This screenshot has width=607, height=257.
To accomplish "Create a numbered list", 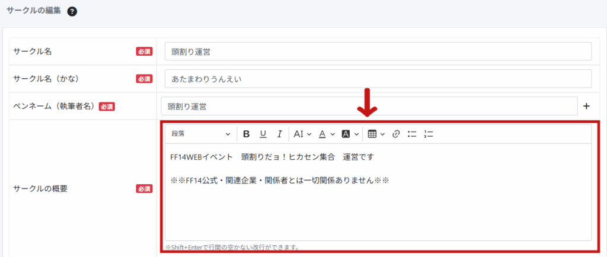I will click(429, 134).
